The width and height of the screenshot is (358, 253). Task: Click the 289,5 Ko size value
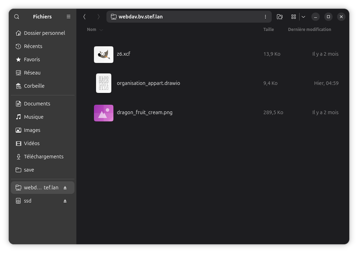click(273, 112)
